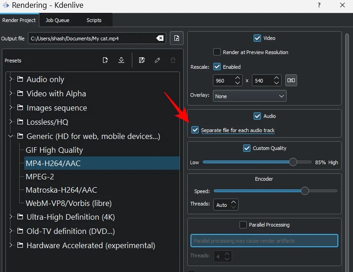Expand the Audio only preset group
This screenshot has height=272, width=353.
point(11,79)
